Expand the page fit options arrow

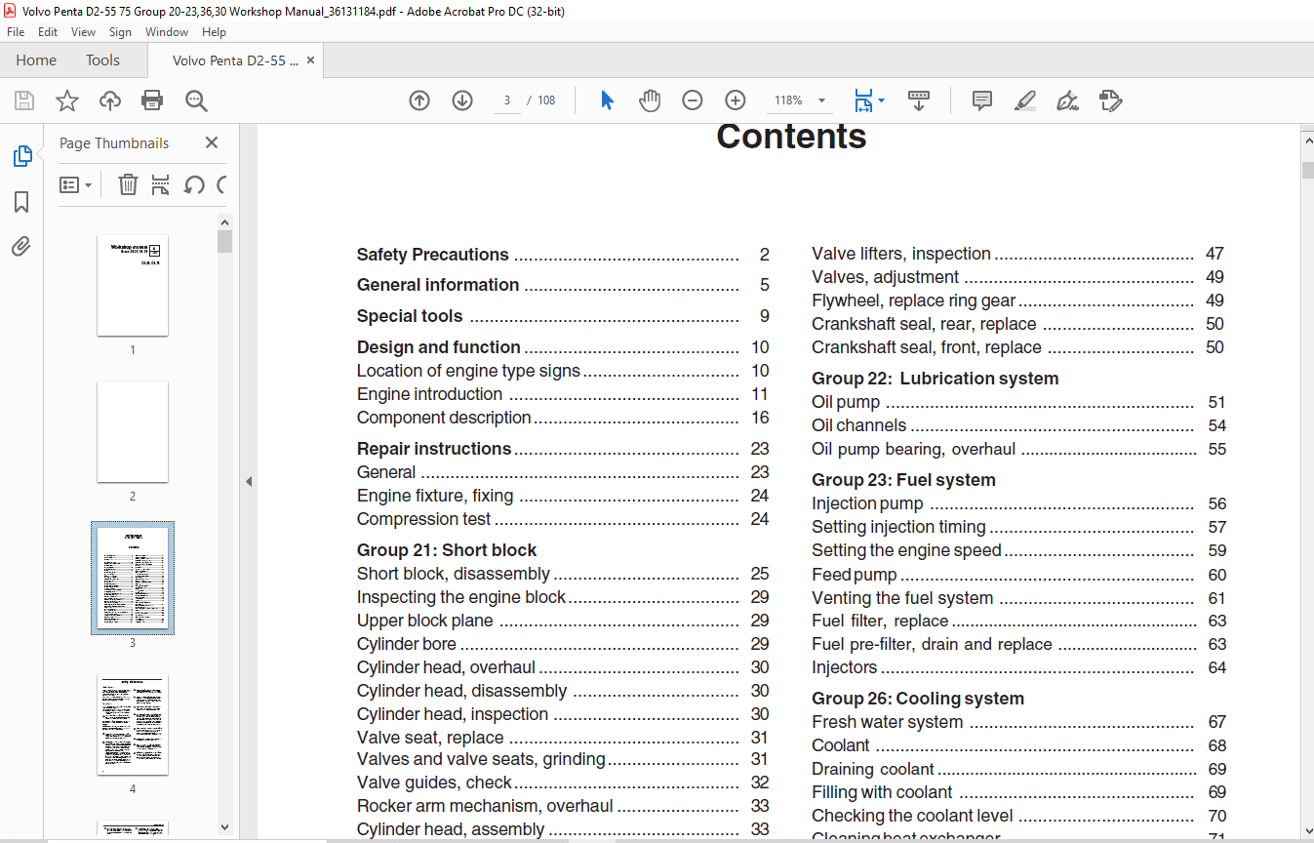(x=882, y=100)
